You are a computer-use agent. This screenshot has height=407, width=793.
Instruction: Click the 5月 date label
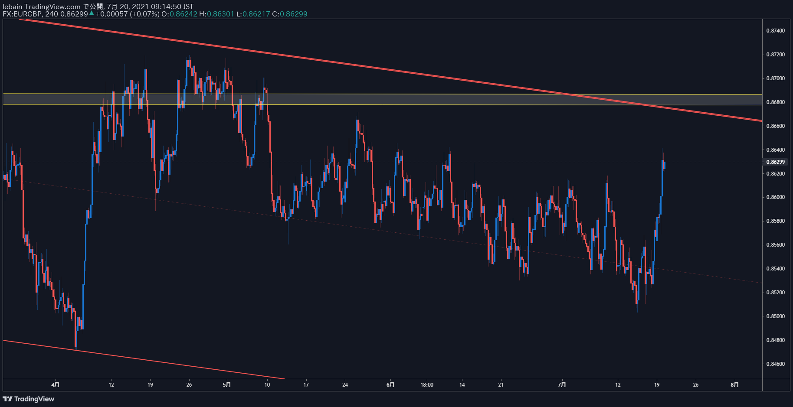(x=227, y=385)
